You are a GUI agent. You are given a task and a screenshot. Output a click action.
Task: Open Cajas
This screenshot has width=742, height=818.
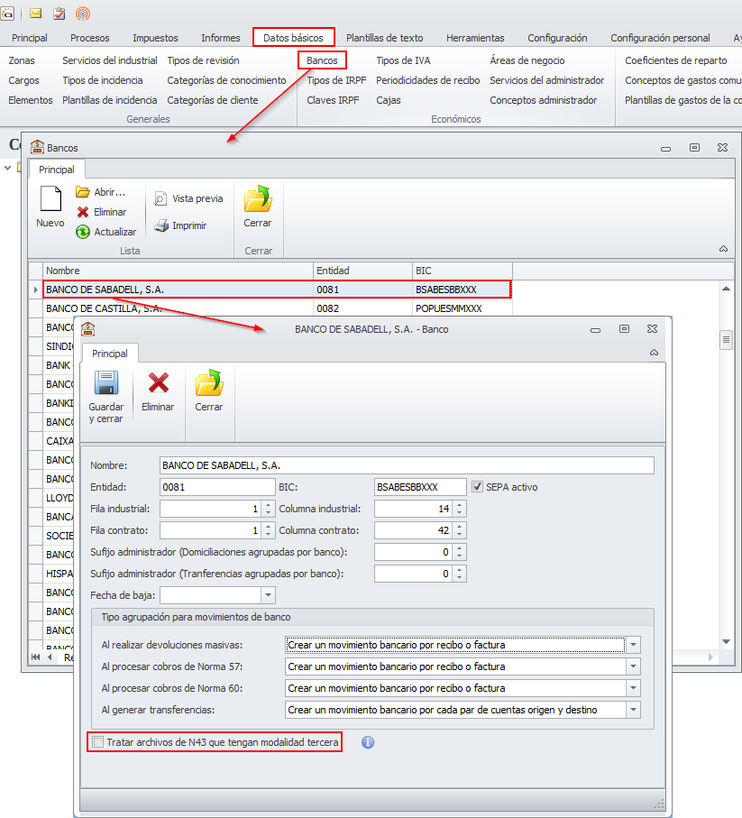(x=389, y=100)
